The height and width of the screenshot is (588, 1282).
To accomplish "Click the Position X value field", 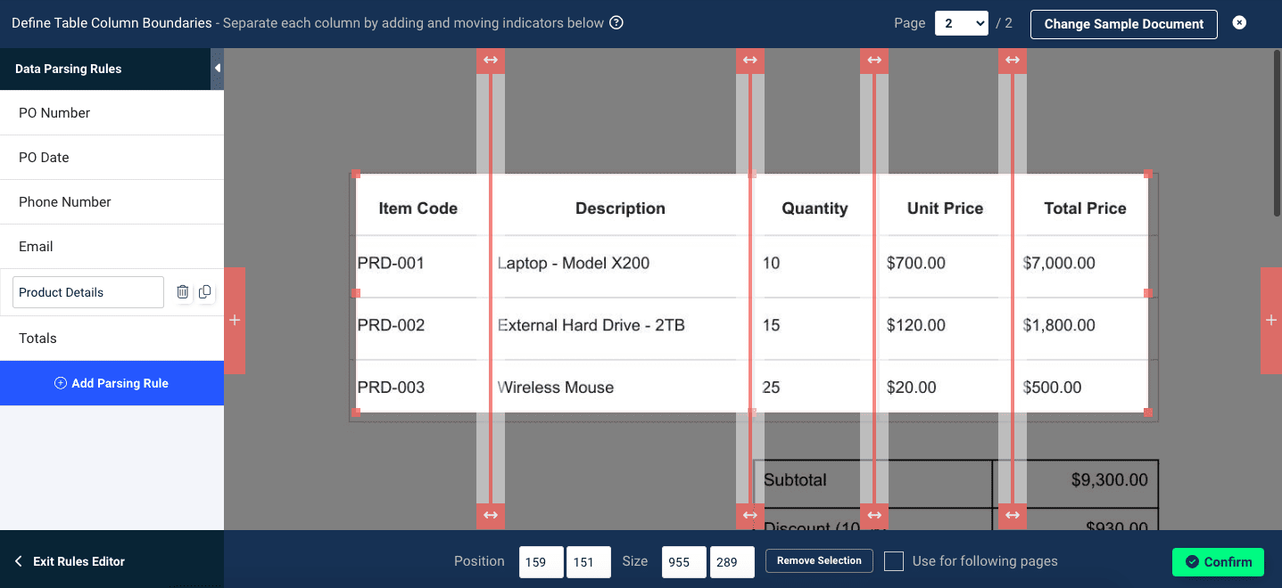I will pyautogui.click(x=541, y=561).
